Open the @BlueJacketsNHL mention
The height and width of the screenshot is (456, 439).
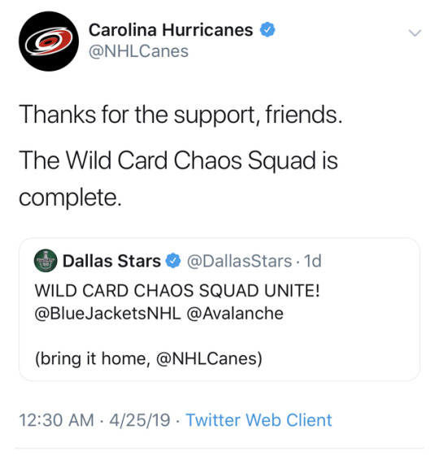click(x=107, y=314)
